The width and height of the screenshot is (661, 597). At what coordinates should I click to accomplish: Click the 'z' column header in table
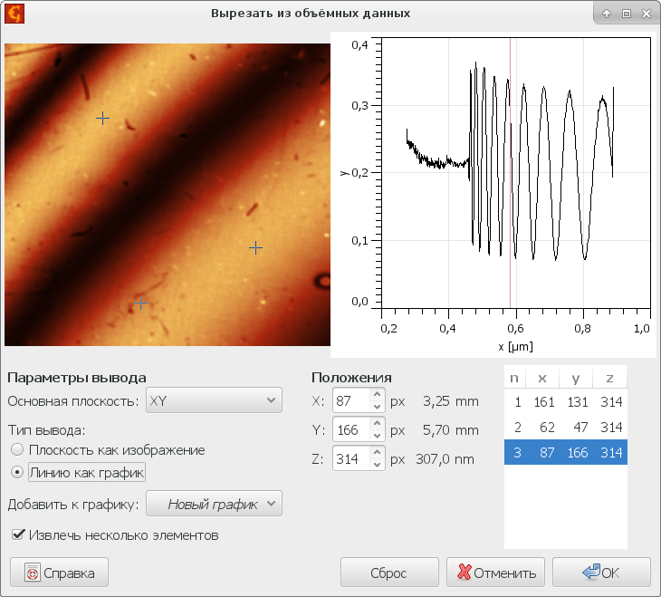pos(610,377)
